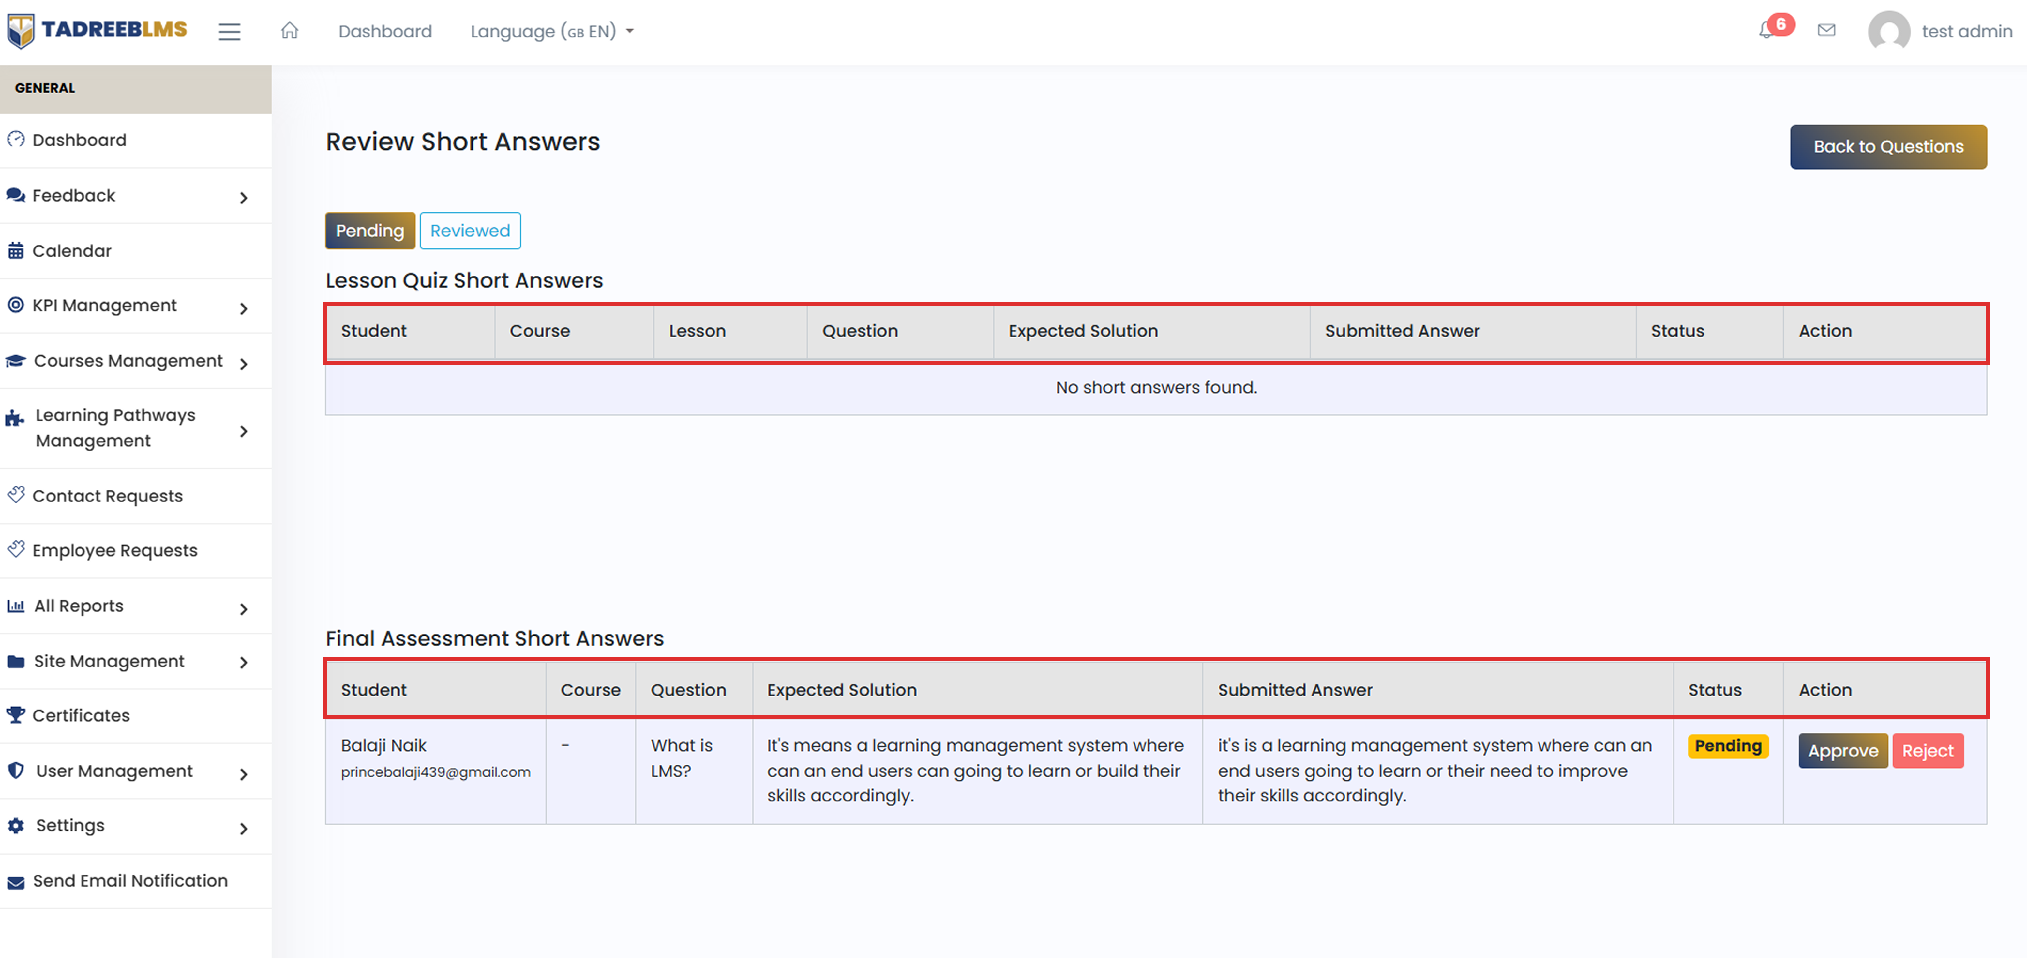Click the KPI Management target icon
The image size is (2027, 958).
(x=16, y=305)
